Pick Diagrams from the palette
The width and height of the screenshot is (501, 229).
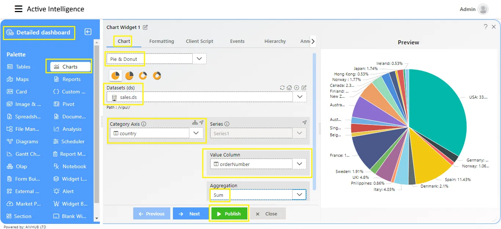22,141
